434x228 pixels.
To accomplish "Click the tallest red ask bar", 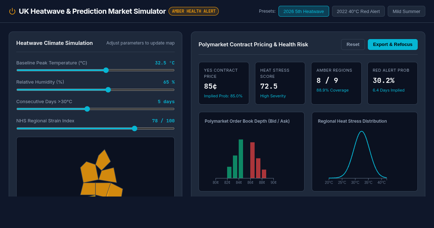I will click(252, 160).
